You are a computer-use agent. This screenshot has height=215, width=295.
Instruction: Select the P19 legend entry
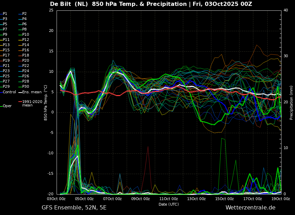[x=5, y=61]
